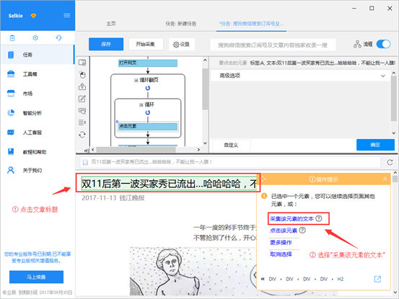Click the open-external icon in tips panel
The width and height of the screenshot is (399, 299).
[377, 279]
